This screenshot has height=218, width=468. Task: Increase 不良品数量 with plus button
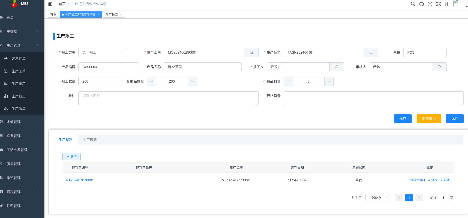coord(329,81)
